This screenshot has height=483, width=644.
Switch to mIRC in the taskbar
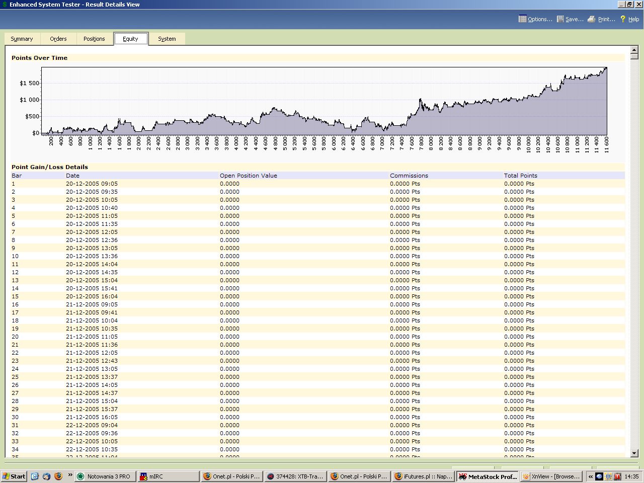168,476
